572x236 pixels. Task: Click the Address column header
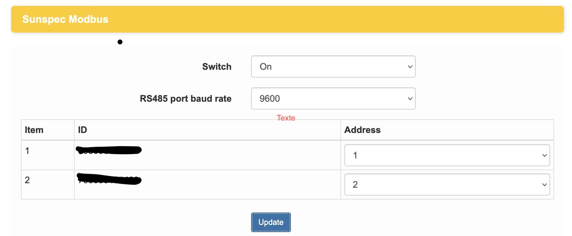tap(362, 130)
